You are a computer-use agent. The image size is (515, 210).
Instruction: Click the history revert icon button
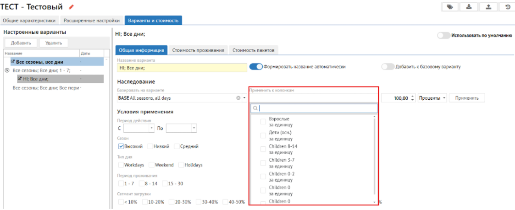tap(508, 7)
